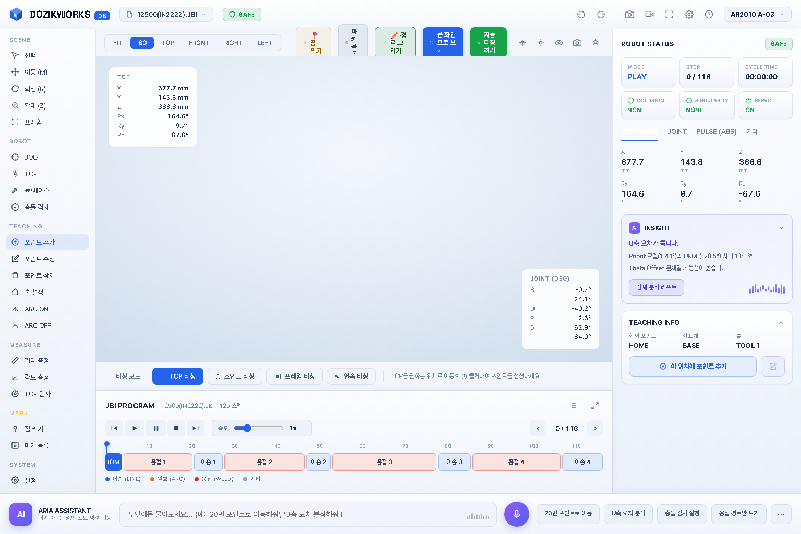Screen dimensions: 801x534
Task: Open 툴/베이스 in the sidebar
Action: pyautogui.click(x=47, y=190)
